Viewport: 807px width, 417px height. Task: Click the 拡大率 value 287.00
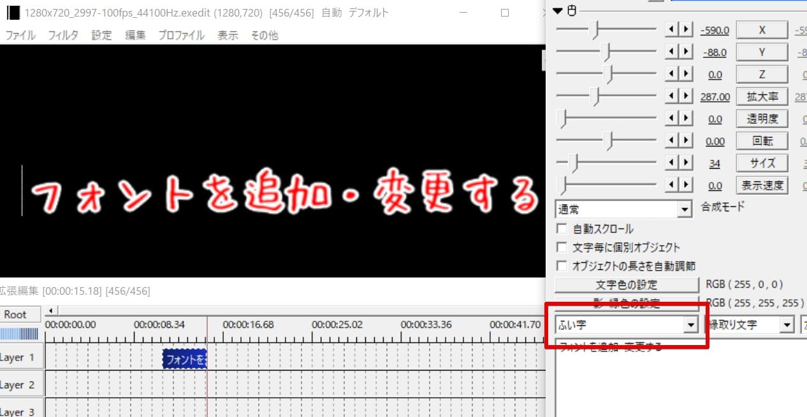pyautogui.click(x=715, y=97)
